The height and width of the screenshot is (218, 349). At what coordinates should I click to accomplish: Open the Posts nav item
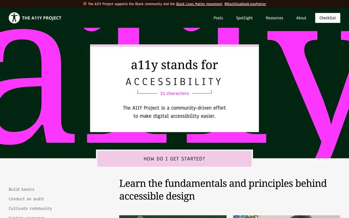pos(218,18)
